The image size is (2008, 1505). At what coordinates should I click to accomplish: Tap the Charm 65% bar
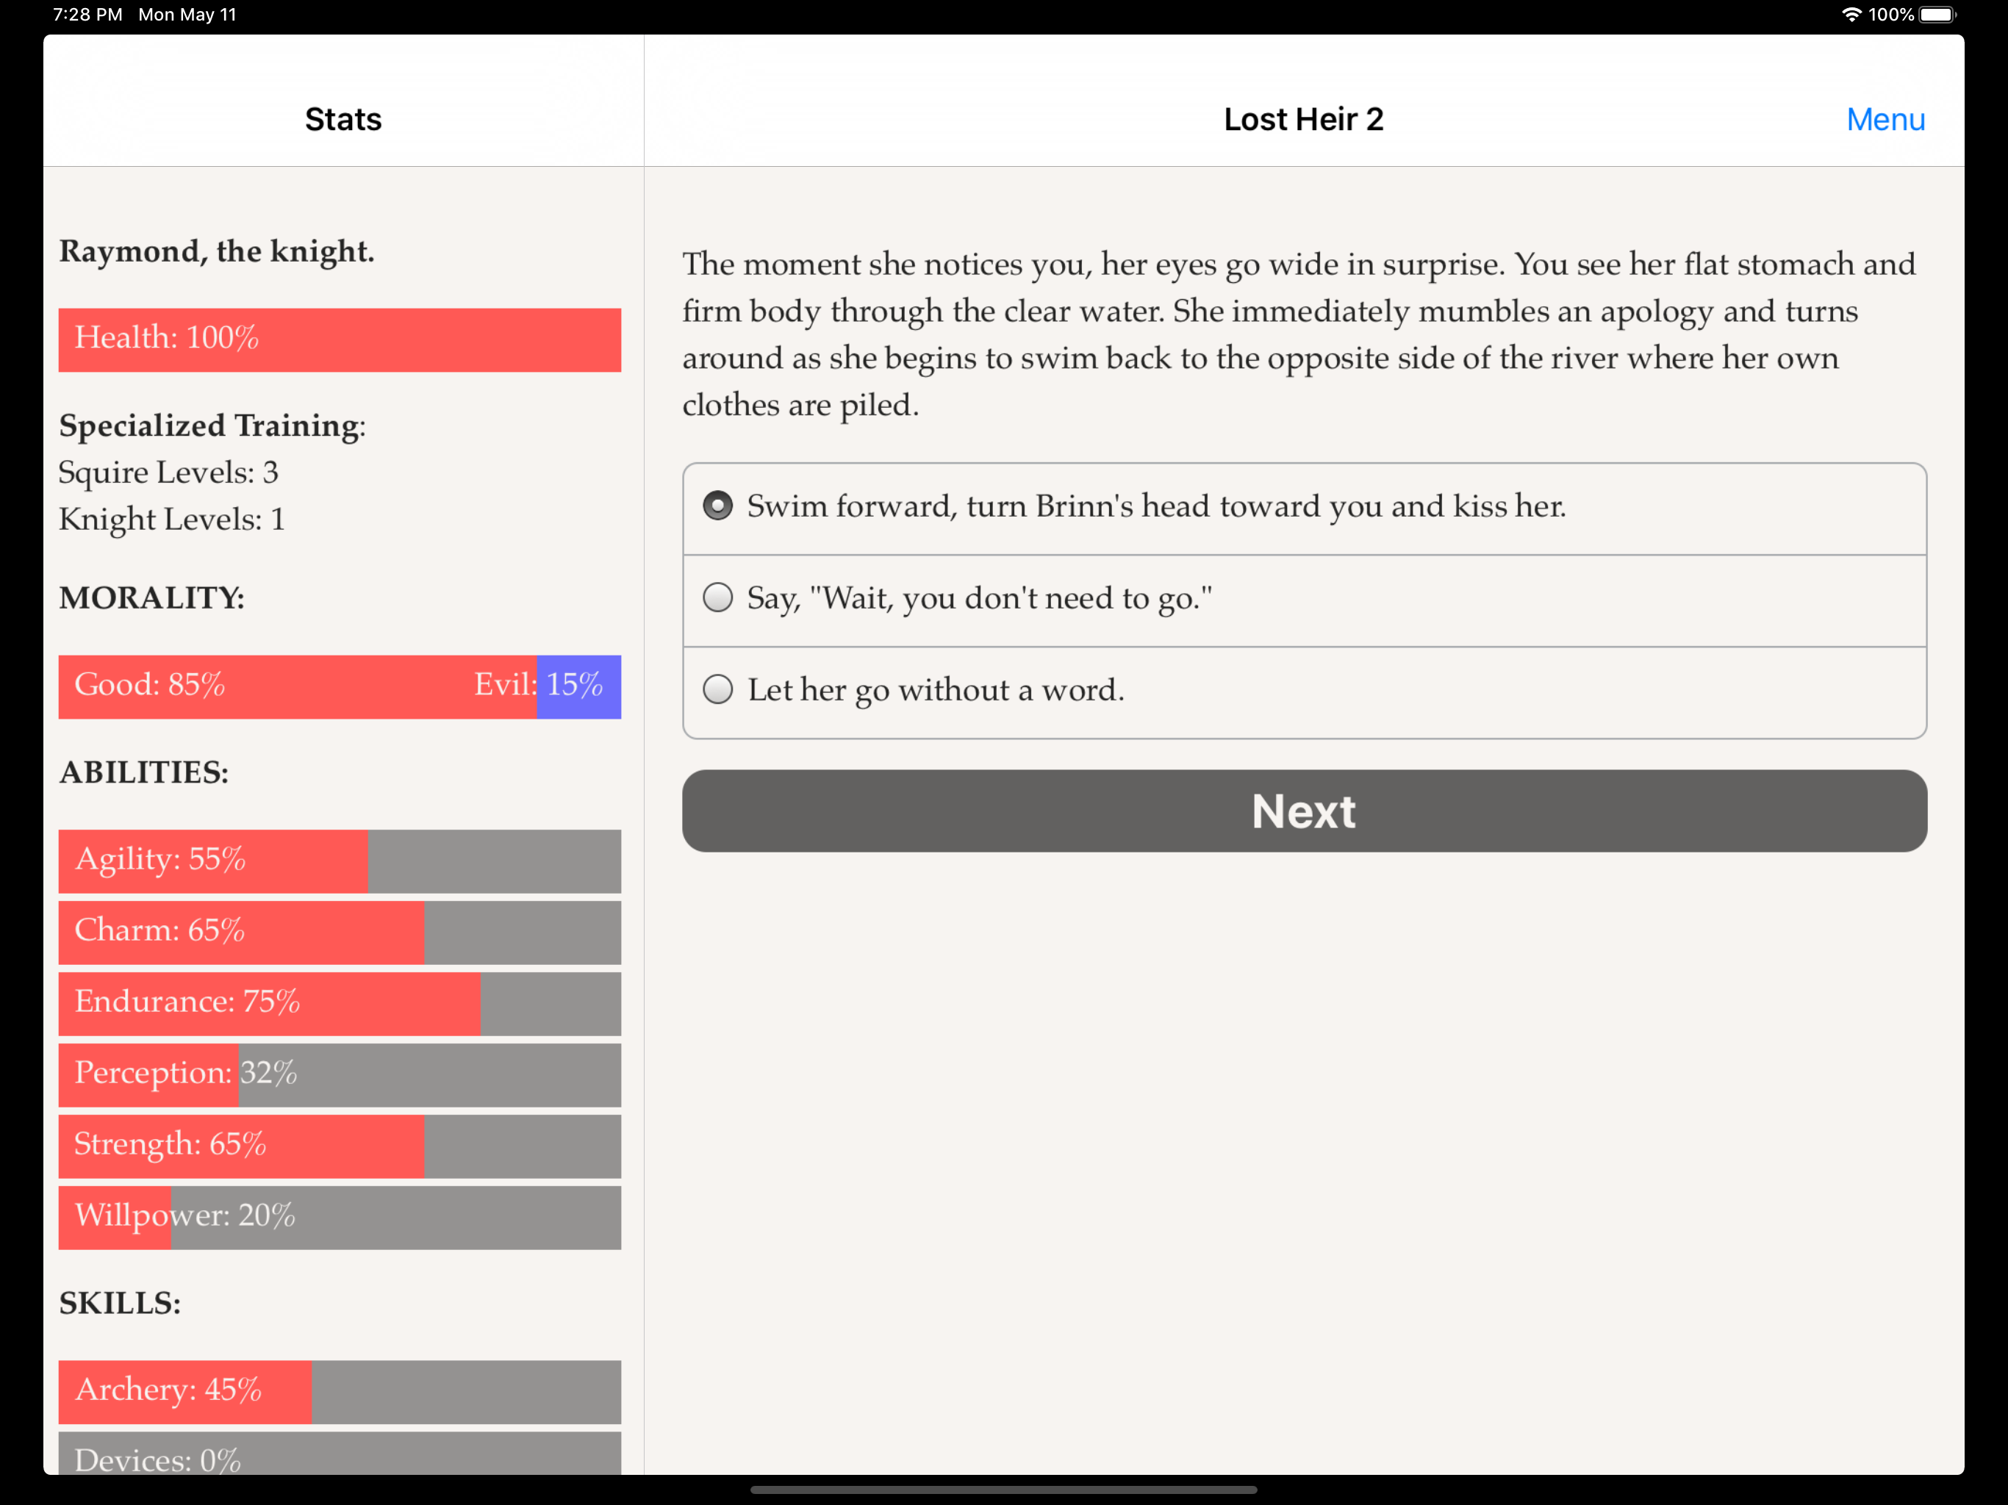point(340,933)
